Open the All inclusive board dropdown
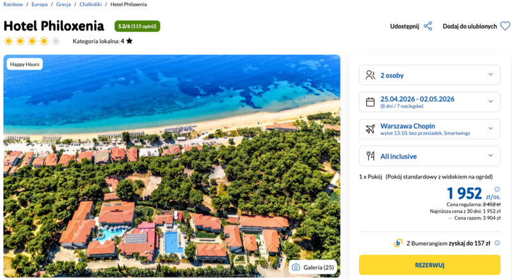The image size is (512, 279). coord(490,155)
